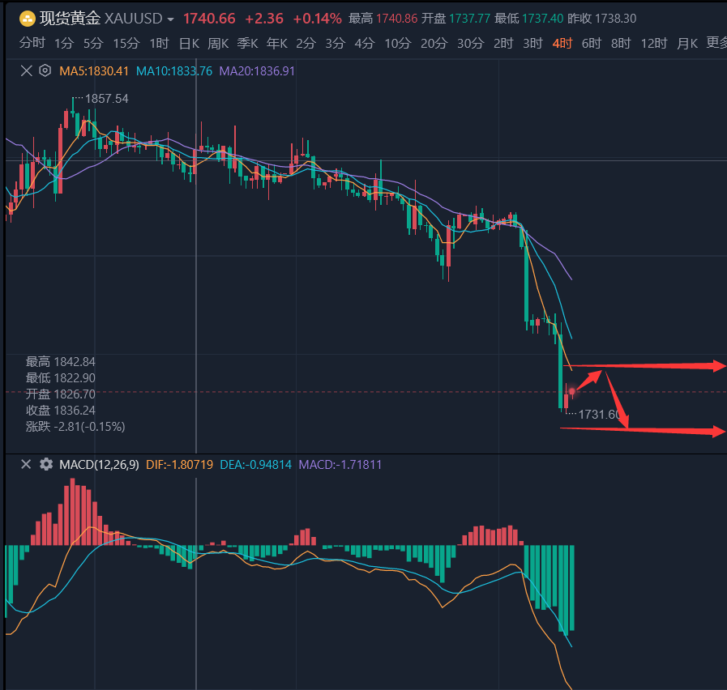Select the 1分 timeframe
The height and width of the screenshot is (690, 727).
(64, 43)
